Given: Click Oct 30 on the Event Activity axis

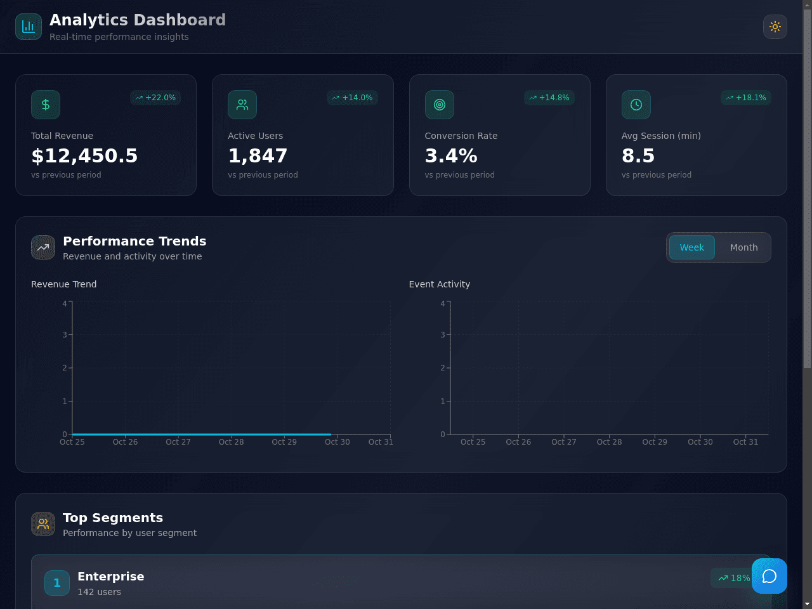Looking at the screenshot, I should tap(700, 442).
